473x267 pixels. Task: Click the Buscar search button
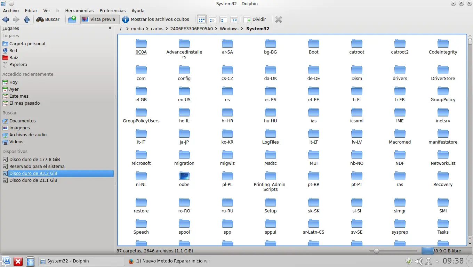click(48, 19)
